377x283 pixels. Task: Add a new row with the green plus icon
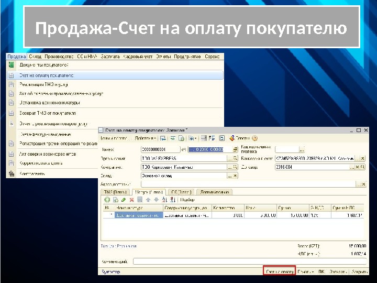[x=107, y=200]
